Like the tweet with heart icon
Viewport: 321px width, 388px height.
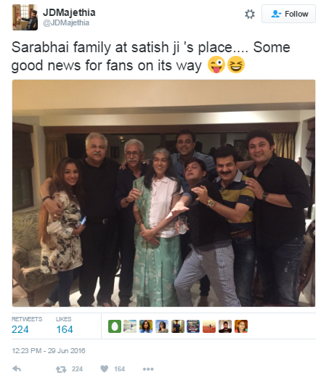[105, 369]
